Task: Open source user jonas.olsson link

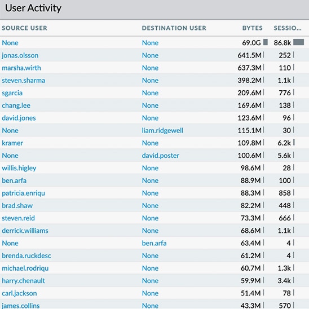Action: coord(20,55)
